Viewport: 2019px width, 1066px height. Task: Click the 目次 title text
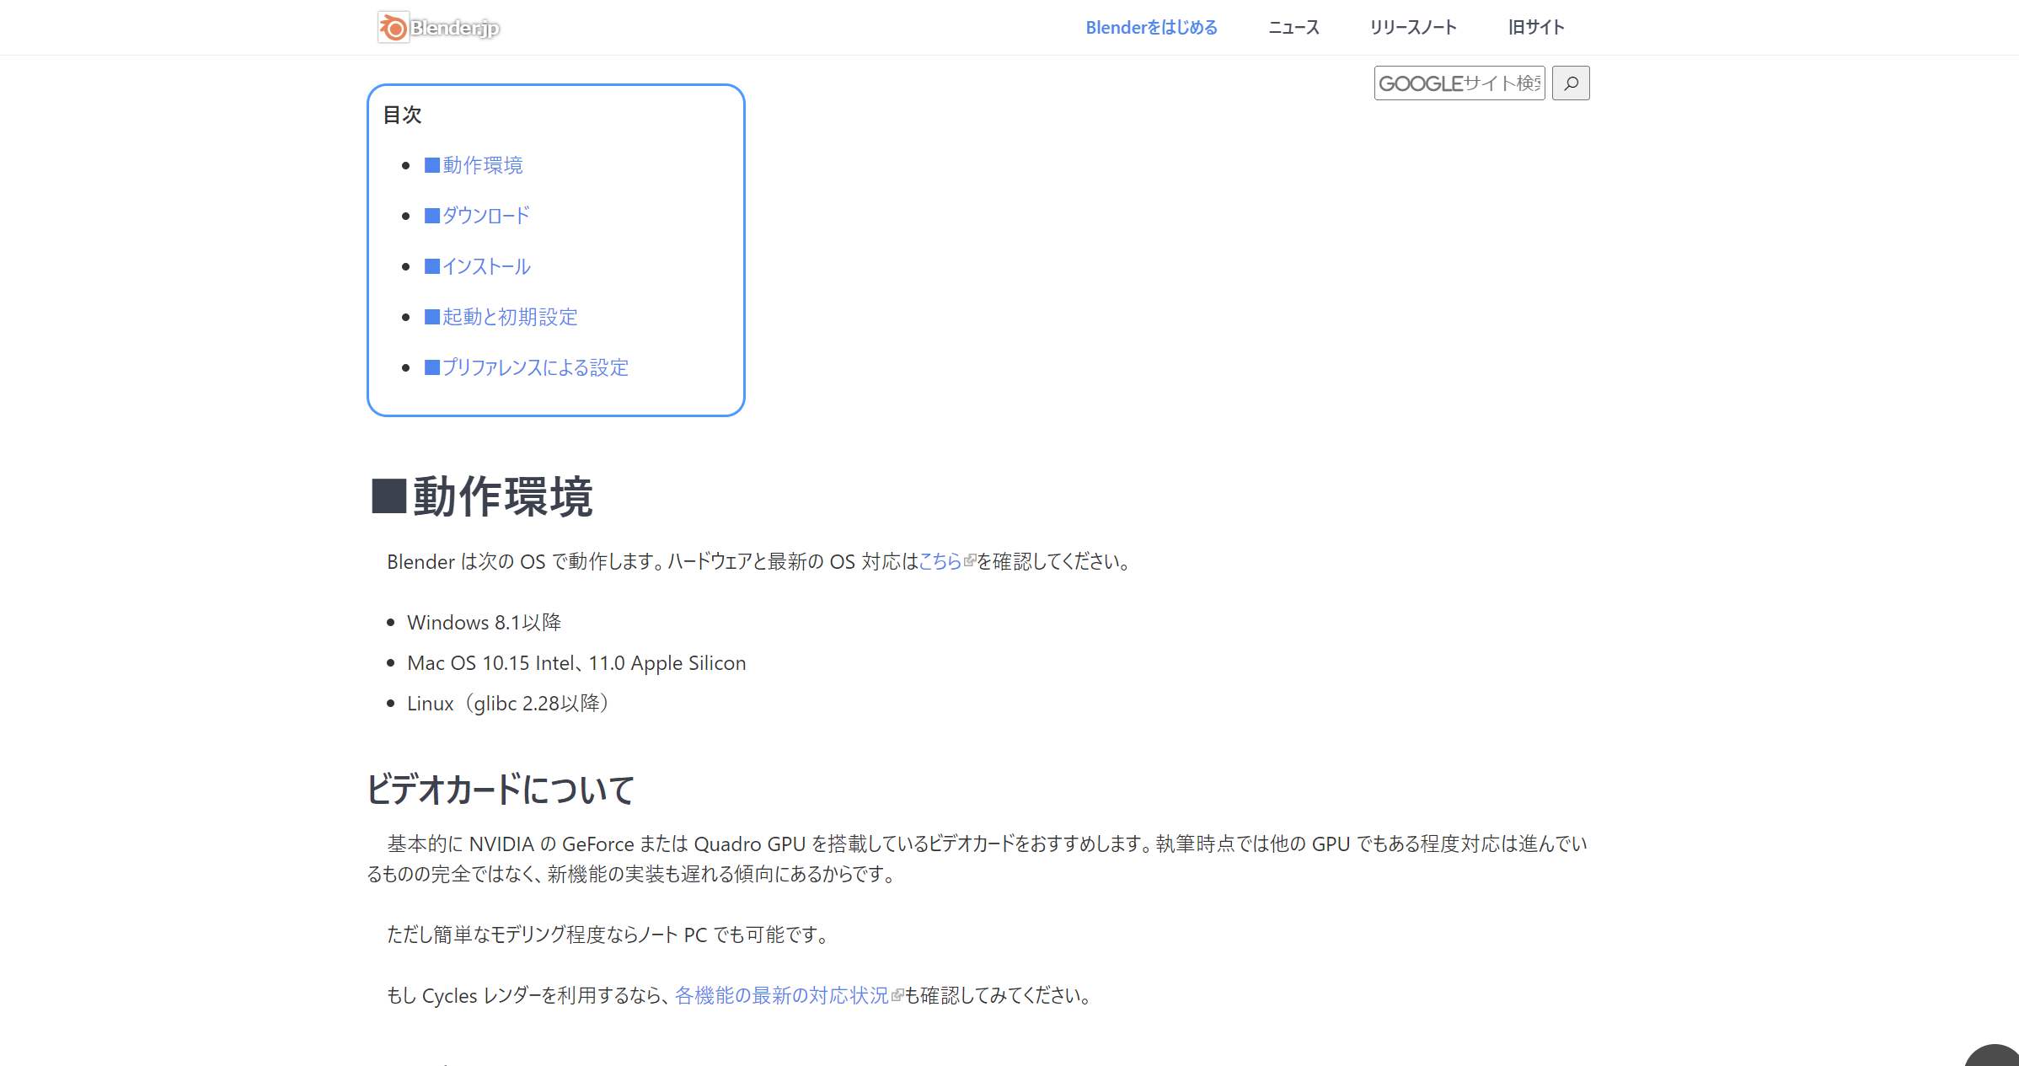click(402, 115)
